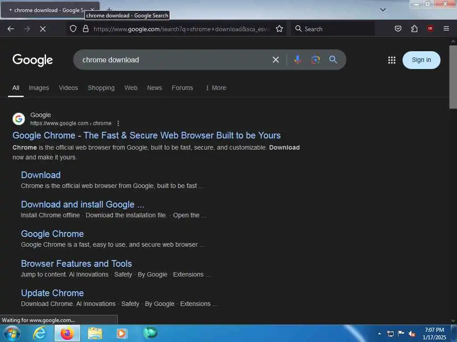Click the Firefox taskbar icon
This screenshot has width=457, height=342.
point(67,333)
